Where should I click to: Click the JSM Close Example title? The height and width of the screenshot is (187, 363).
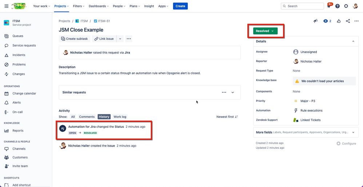click(81, 30)
